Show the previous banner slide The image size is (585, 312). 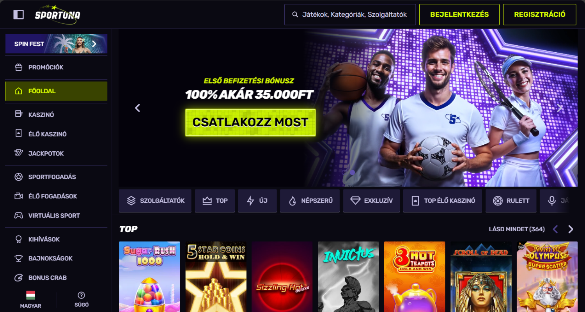coord(137,108)
